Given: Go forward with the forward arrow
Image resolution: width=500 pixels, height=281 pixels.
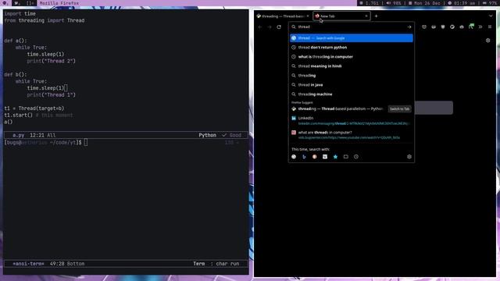Looking at the screenshot, I should tap(270, 27).
